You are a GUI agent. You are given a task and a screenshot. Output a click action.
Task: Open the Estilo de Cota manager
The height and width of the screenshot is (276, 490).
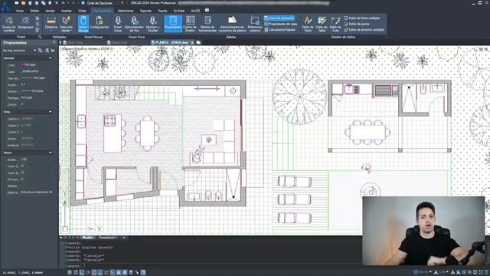pyautogui.click(x=335, y=24)
